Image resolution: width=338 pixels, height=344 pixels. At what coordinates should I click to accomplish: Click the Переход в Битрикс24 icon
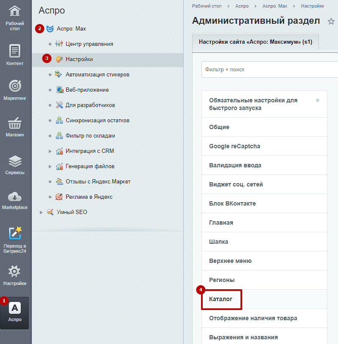15,234
